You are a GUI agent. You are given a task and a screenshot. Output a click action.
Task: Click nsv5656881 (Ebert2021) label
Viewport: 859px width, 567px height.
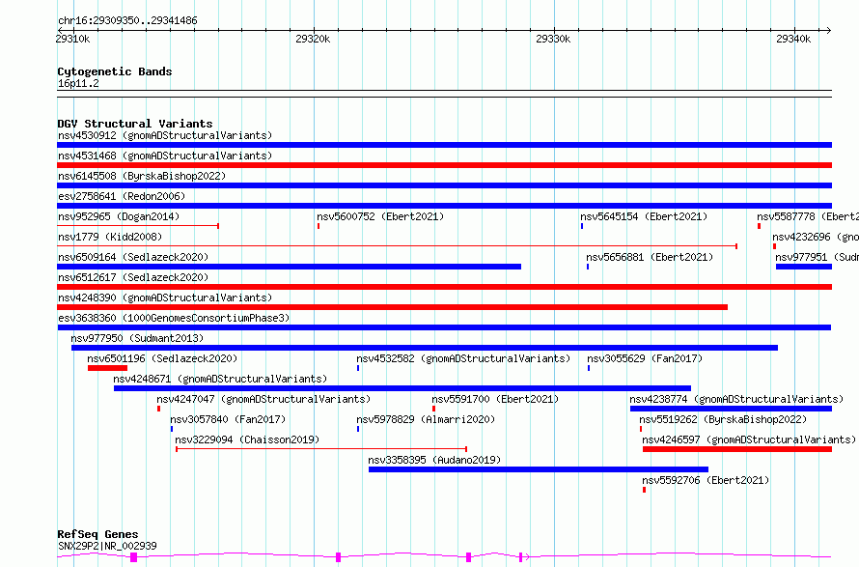(x=650, y=257)
